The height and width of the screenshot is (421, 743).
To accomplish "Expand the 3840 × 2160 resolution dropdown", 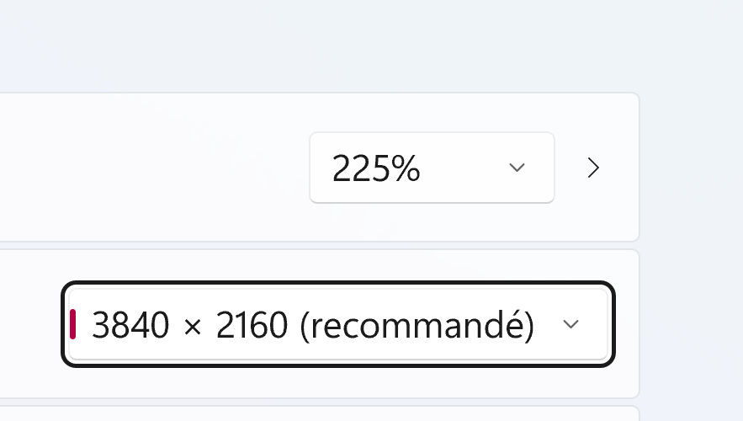I will click(x=337, y=324).
